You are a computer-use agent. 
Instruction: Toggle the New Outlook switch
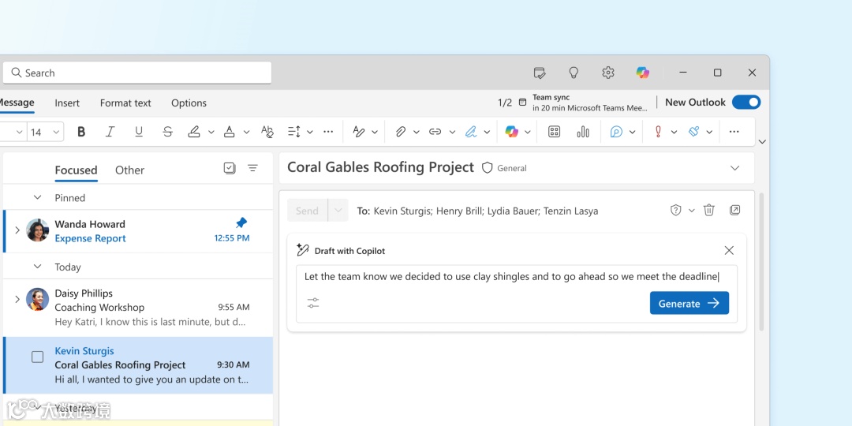point(746,102)
